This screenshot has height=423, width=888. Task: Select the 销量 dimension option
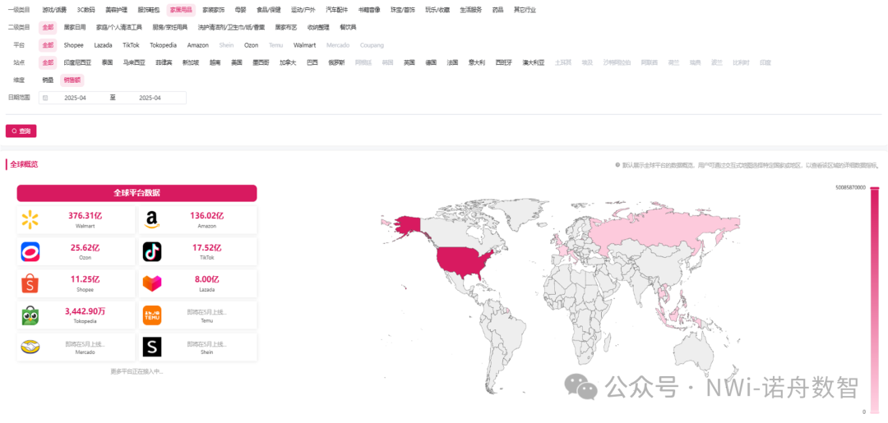48,80
